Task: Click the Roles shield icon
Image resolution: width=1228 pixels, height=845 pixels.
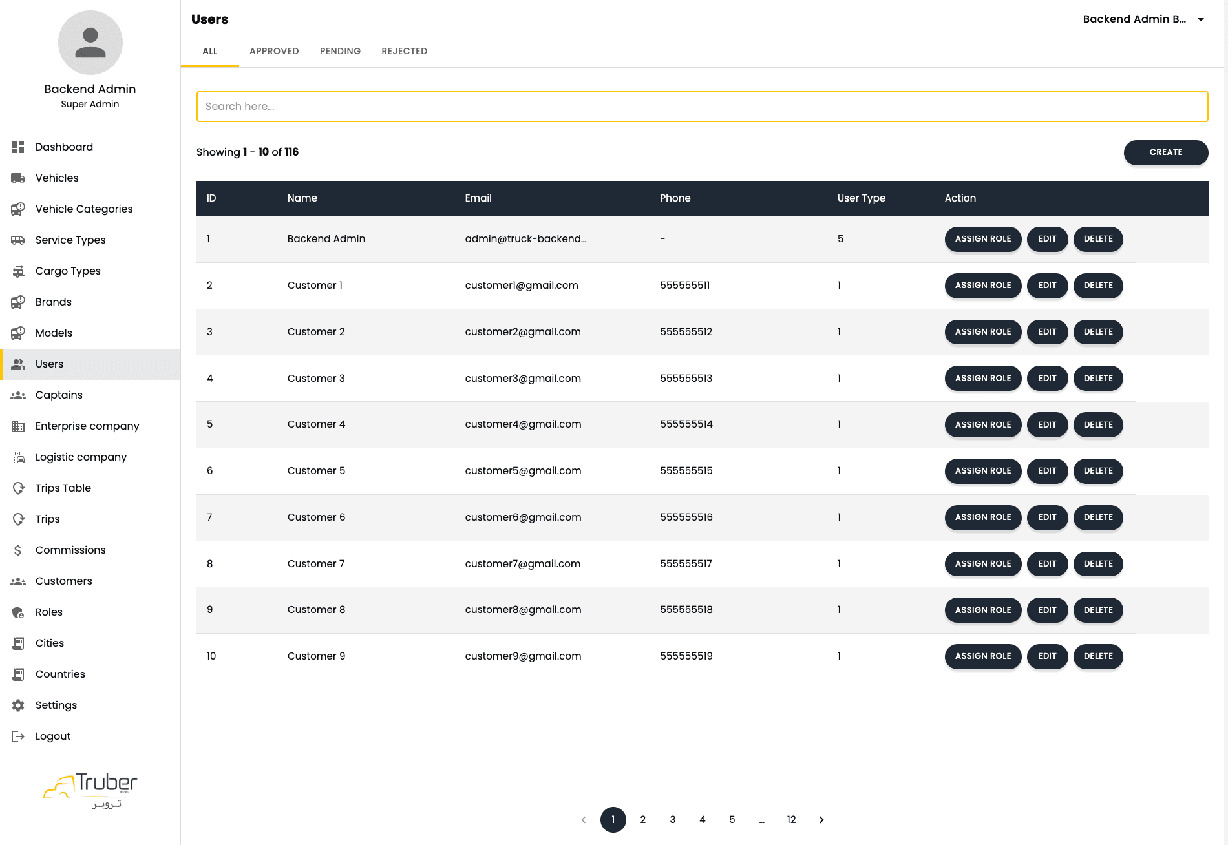Action: (x=18, y=612)
